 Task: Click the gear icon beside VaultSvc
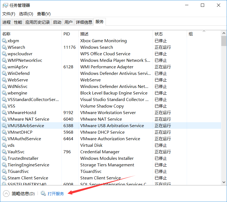pyautogui.click(x=4, y=152)
